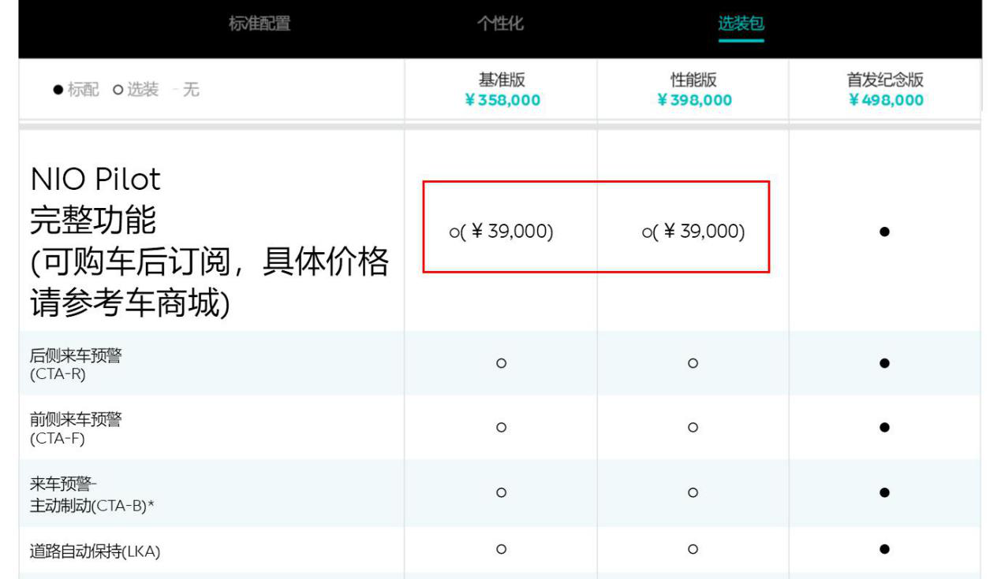Image resolution: width=1001 pixels, height=579 pixels.
Task: Click 首发纪念版 NIO Pilot standard dot
Action: 884,232
